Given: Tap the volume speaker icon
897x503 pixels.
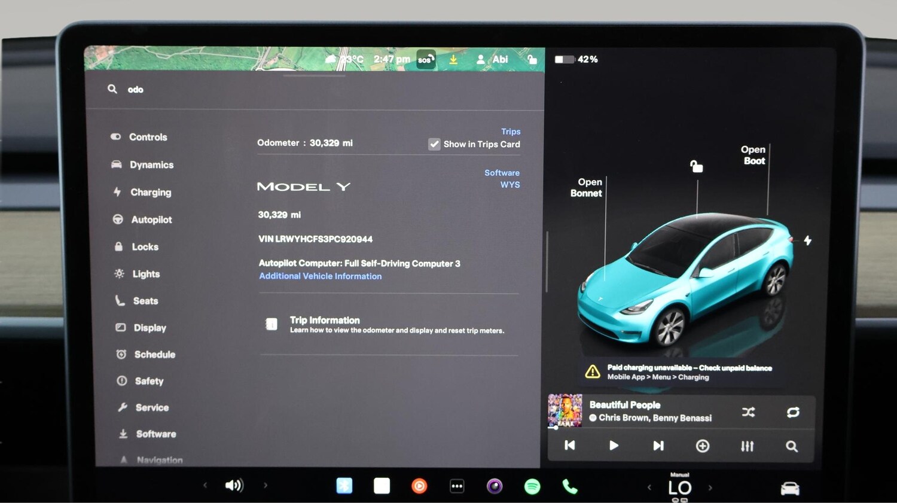Looking at the screenshot, I should [234, 485].
